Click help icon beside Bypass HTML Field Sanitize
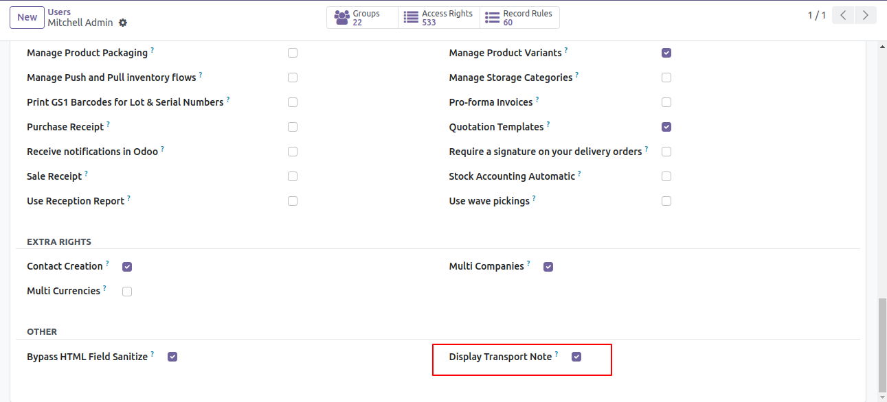Viewport: 887px width, 402px height. [153, 354]
